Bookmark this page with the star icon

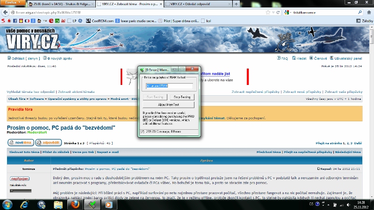click(268, 13)
